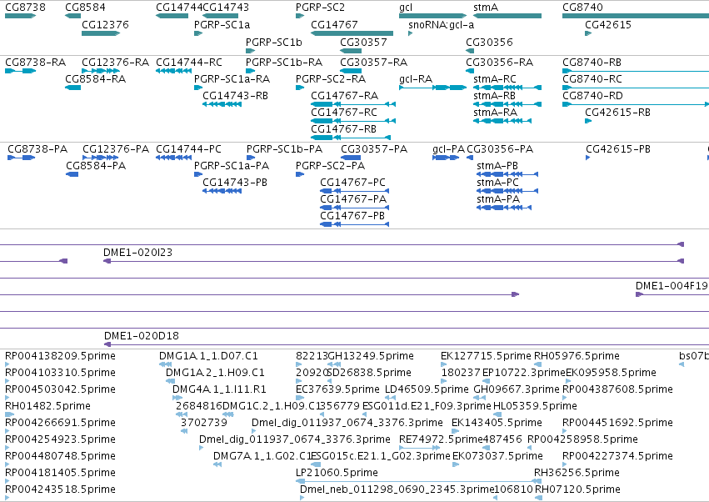Viewport: 709px width, 502px height.
Task: Click the CG8740-RC transcript label
Action: (x=592, y=78)
